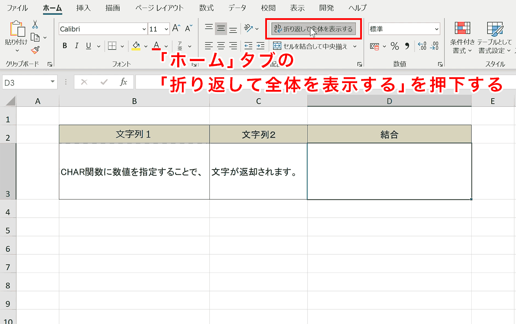This screenshot has height=324, width=516.
Task: Align text left
Action: click(x=209, y=46)
